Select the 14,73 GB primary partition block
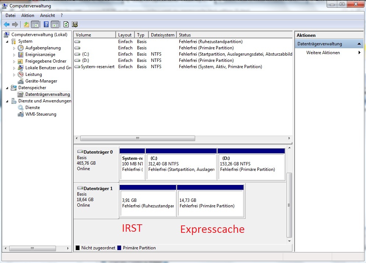Image resolution: width=366 pixels, height=263 pixels. tap(211, 201)
